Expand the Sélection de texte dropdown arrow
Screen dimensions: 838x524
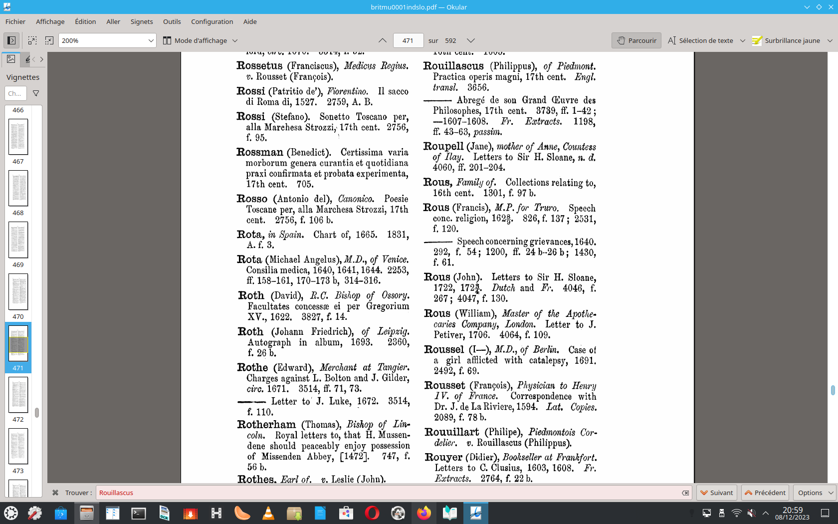(743, 40)
